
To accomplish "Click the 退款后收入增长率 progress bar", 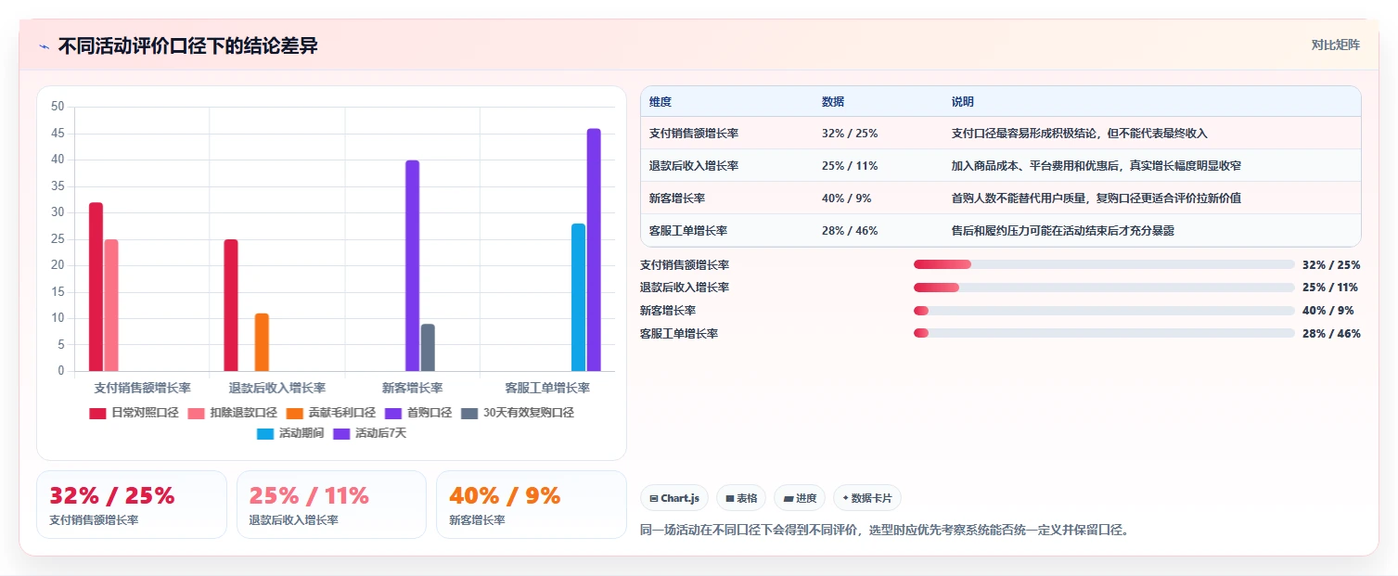I will click(1104, 288).
